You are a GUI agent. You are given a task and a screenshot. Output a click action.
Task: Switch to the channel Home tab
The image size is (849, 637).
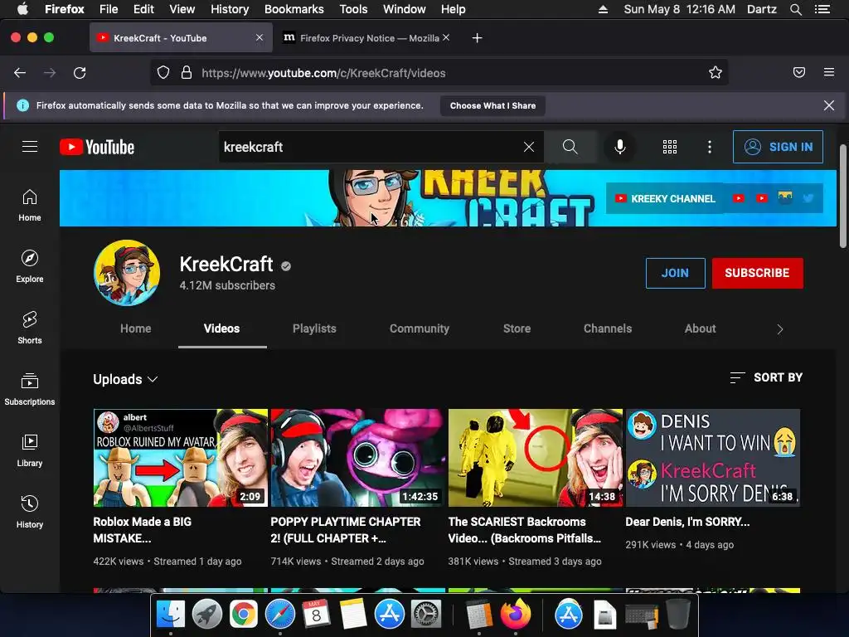coord(135,328)
